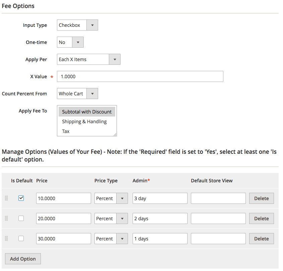The width and height of the screenshot is (283, 271).
Task: Click Default Store View field in 3 day row
Action: point(218,198)
